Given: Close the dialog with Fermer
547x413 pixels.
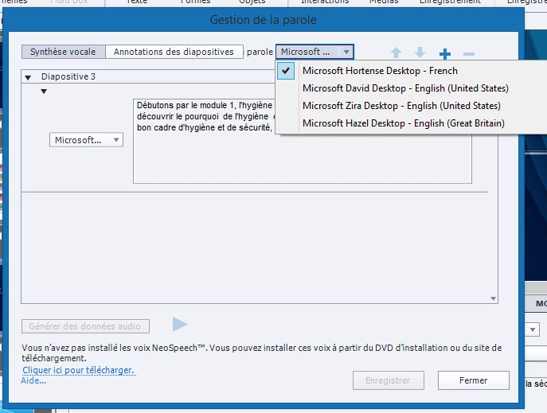Looking at the screenshot, I should pos(474,380).
